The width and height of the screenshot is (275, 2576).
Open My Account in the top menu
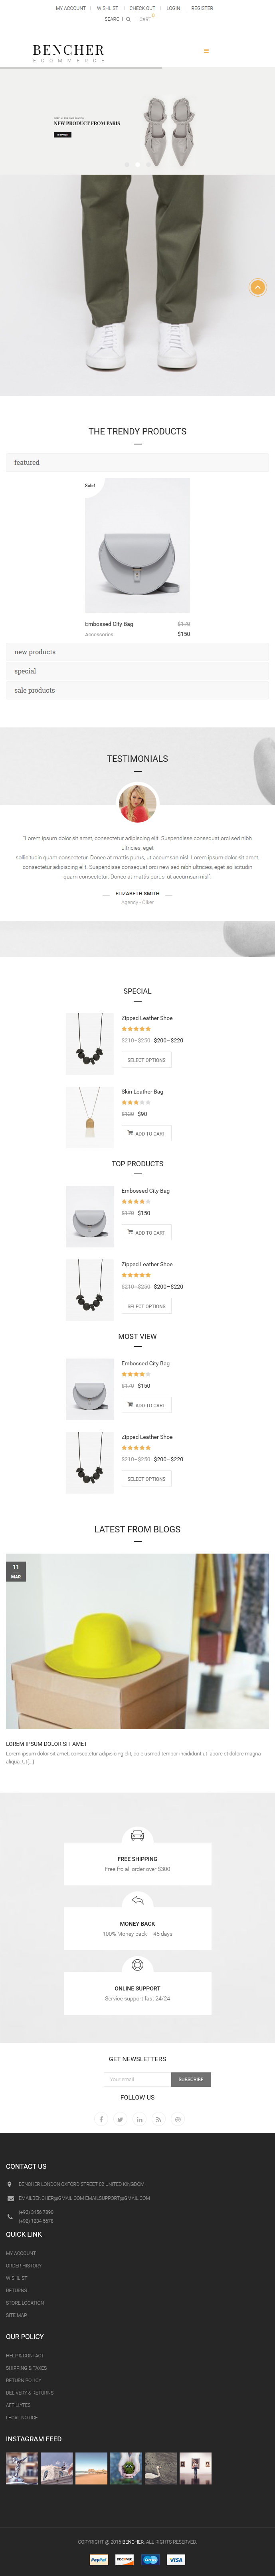pos(71,8)
